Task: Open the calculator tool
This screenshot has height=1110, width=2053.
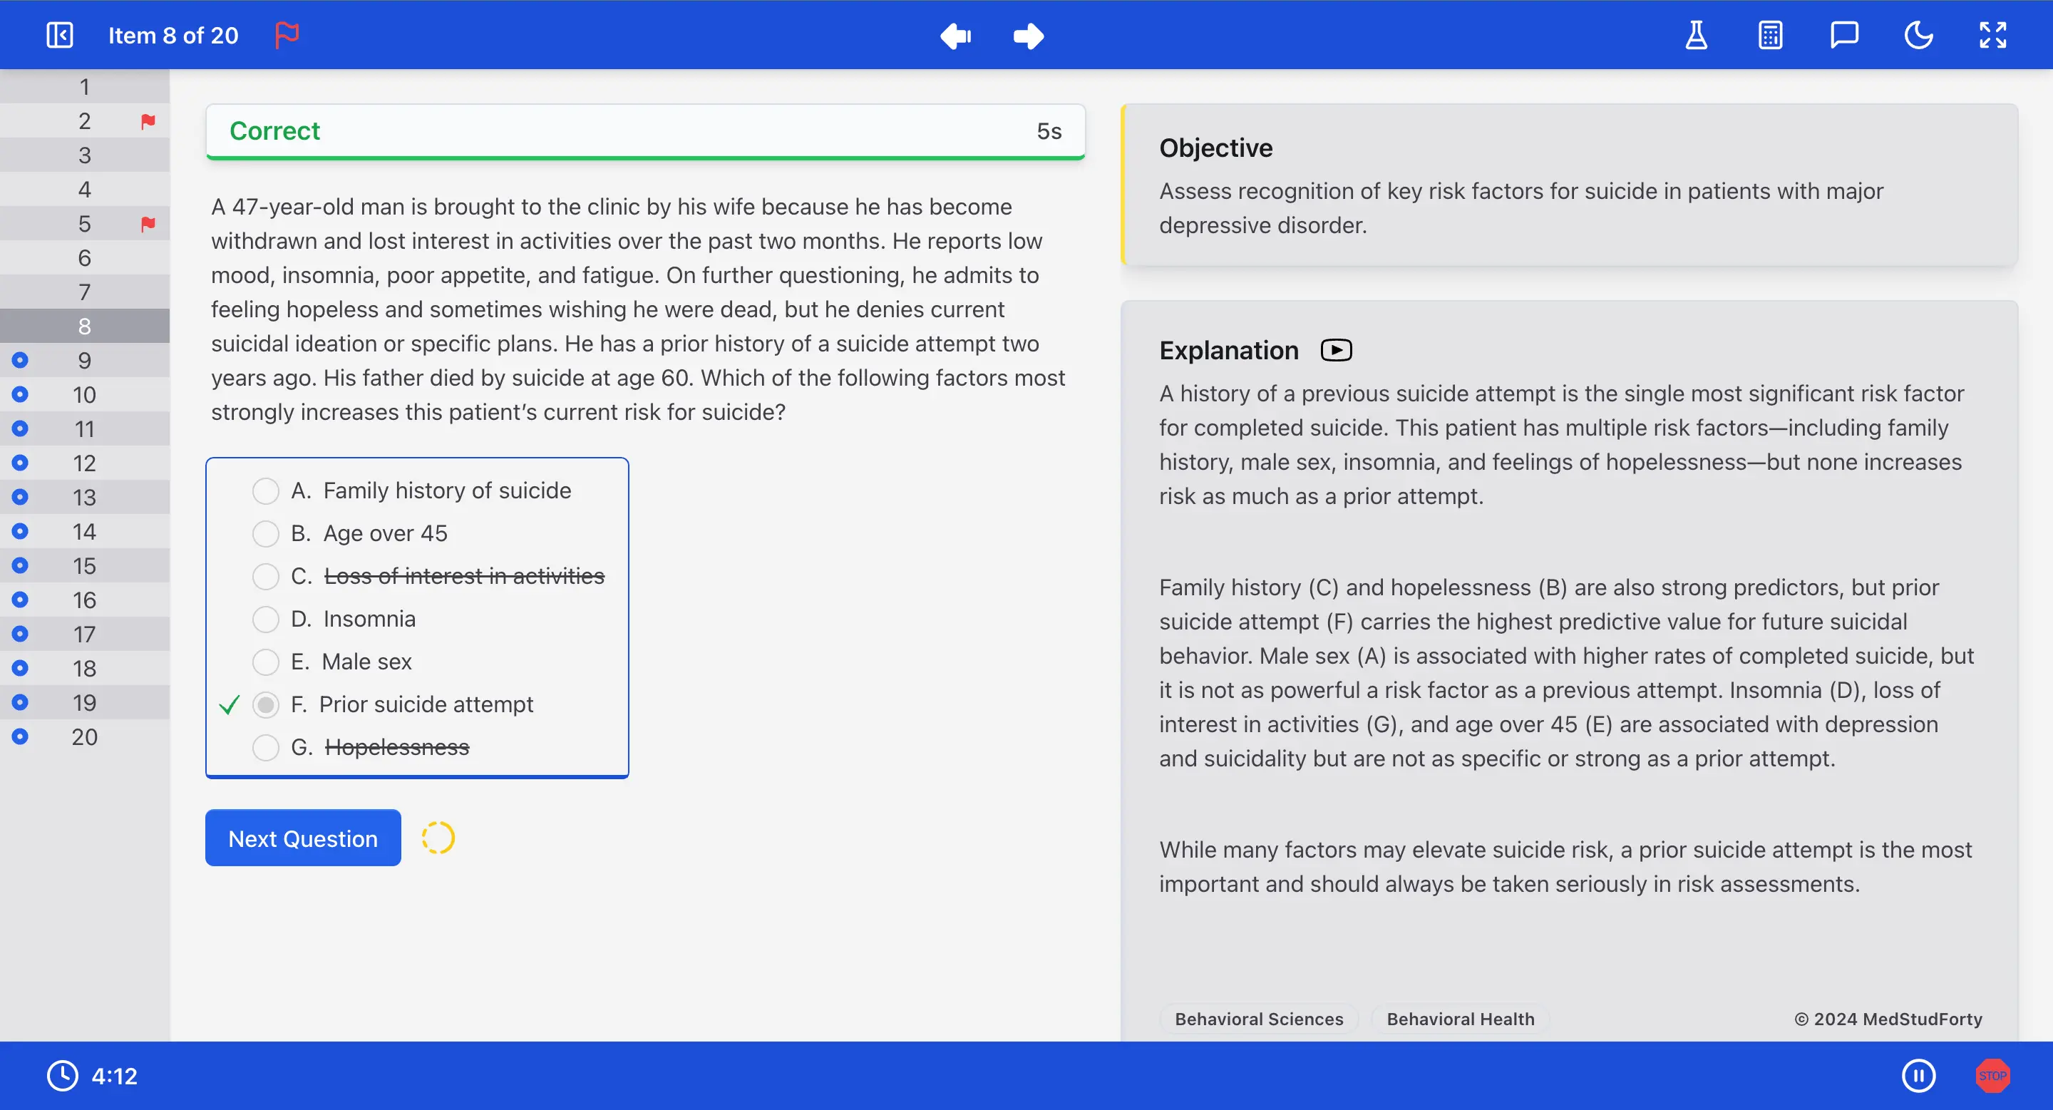Action: coord(1770,35)
